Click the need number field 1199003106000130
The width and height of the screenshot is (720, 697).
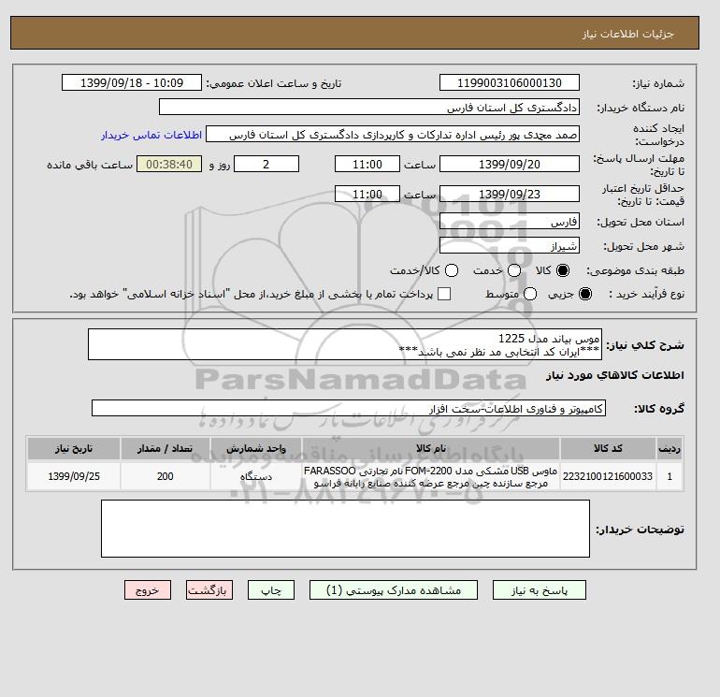510,82
